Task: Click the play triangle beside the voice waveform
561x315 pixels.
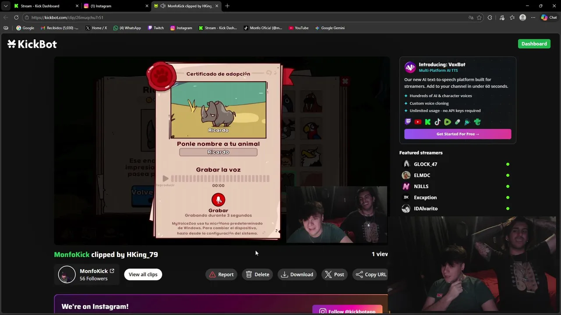Action: [x=165, y=178]
